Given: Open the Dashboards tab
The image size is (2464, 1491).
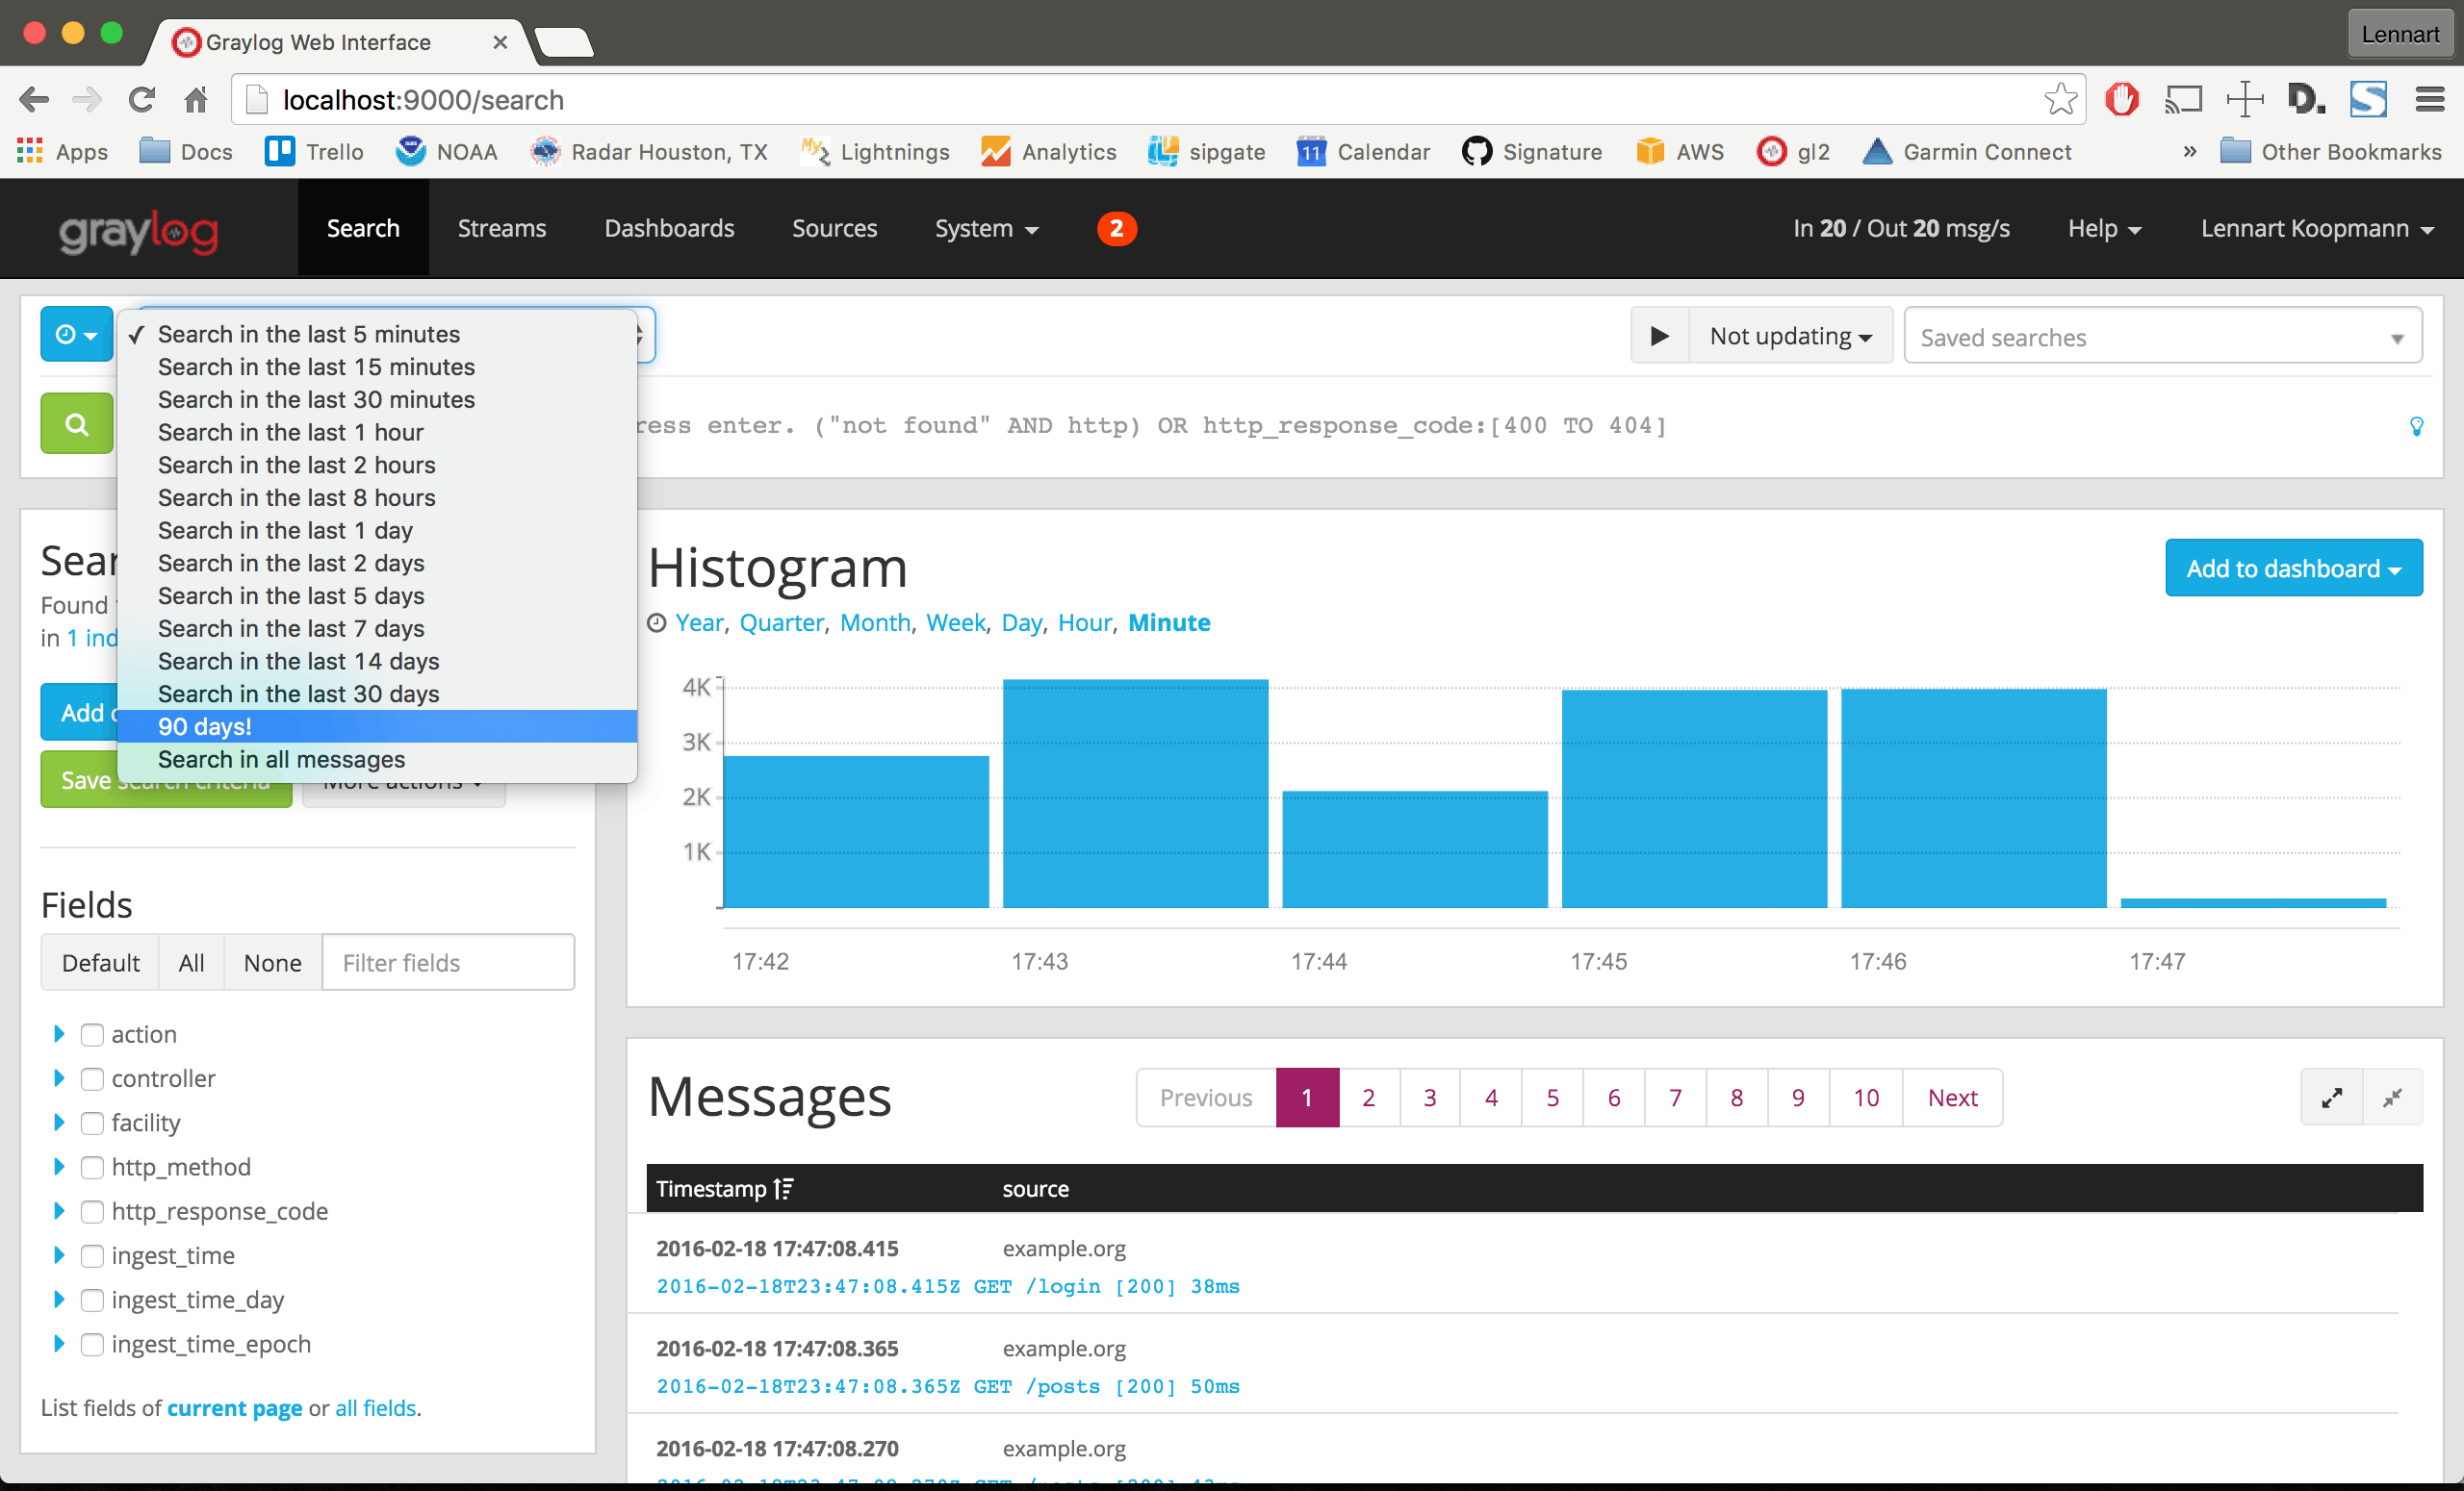Looking at the screenshot, I should click(x=667, y=227).
